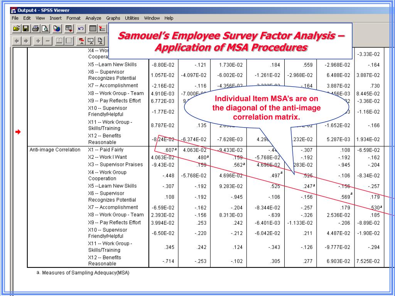This screenshot has height=296, width=395.
Task: Click the cell showing '-9.777E-02'
Action: pyautogui.click(x=337, y=247)
